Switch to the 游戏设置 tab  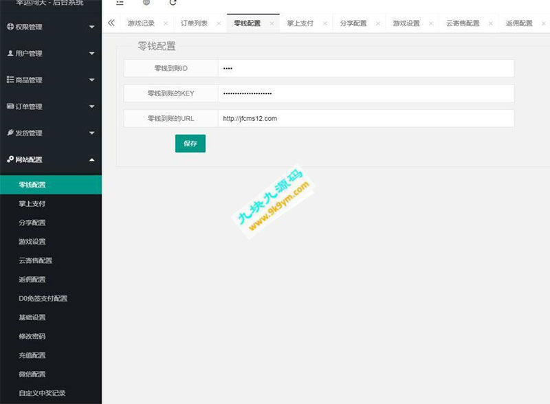click(406, 23)
